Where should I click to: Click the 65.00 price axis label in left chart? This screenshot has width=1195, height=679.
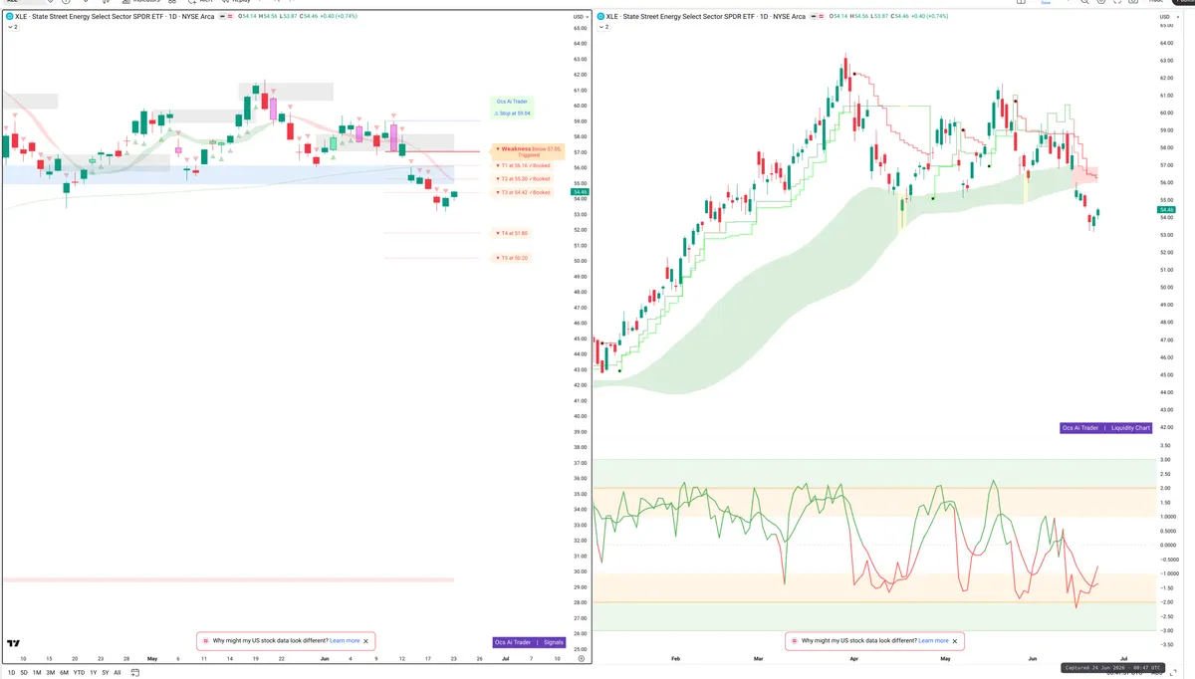[580, 28]
